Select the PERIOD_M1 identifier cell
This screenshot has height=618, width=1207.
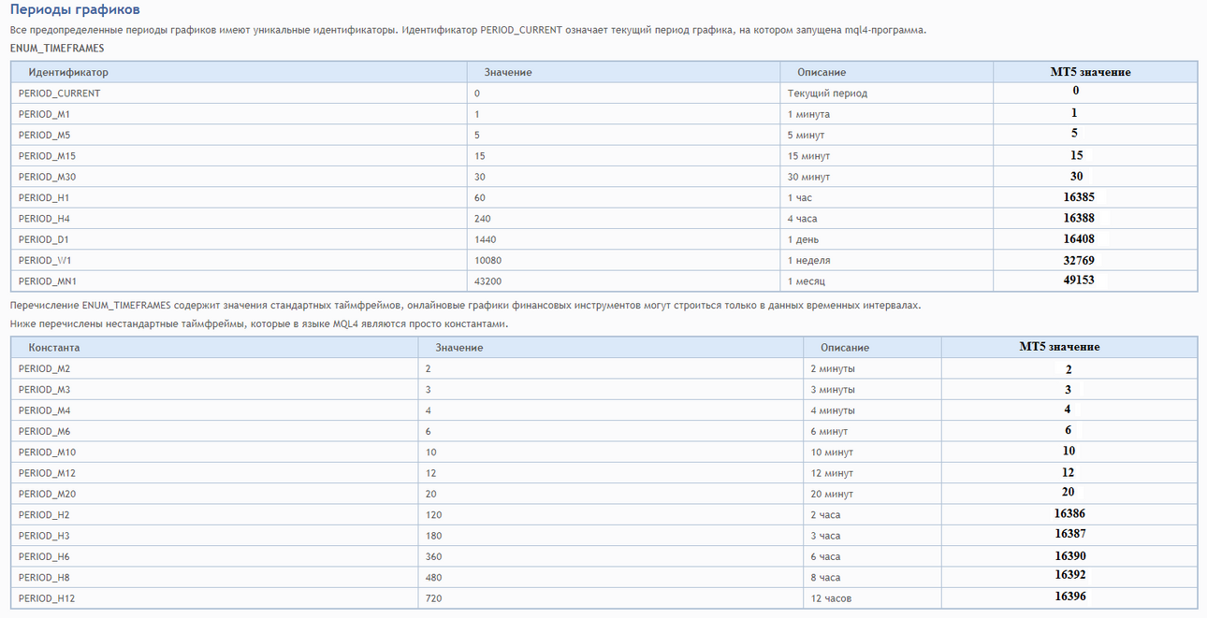[239, 114]
